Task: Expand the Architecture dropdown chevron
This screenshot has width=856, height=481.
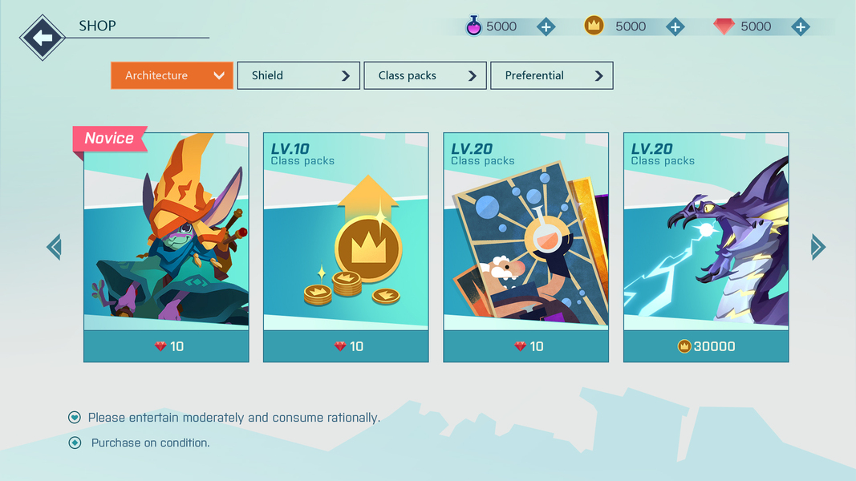Action: click(219, 76)
